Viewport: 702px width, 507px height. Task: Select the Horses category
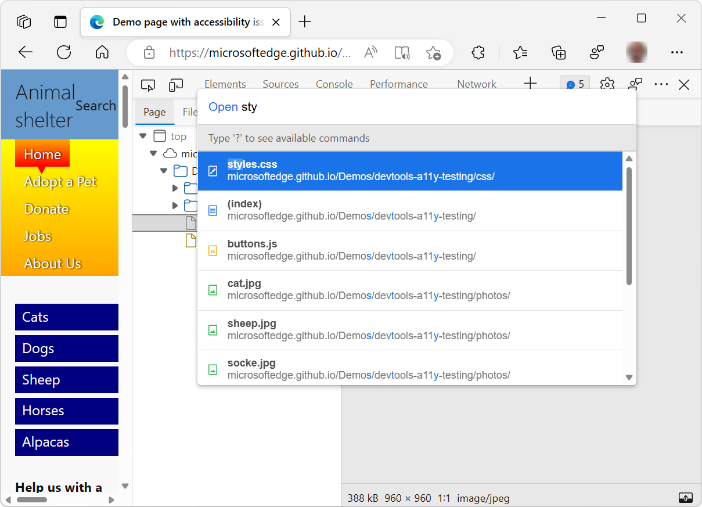[67, 411]
